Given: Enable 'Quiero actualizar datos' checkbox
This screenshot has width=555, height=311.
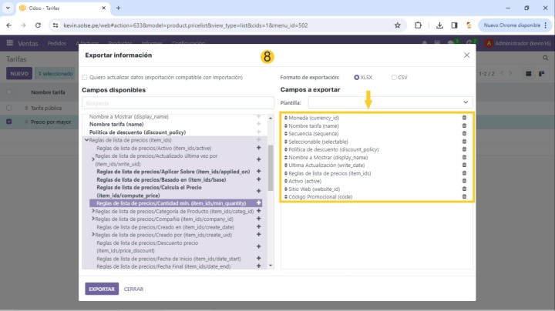Looking at the screenshot, I should [85, 78].
